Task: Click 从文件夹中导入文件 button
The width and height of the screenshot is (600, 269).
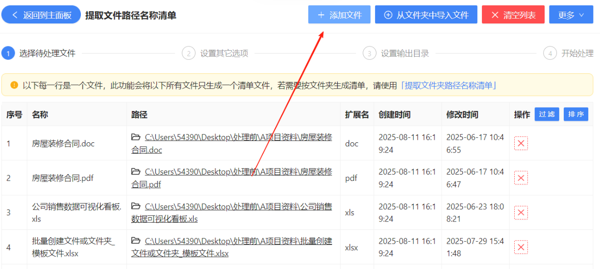Action: click(426, 15)
